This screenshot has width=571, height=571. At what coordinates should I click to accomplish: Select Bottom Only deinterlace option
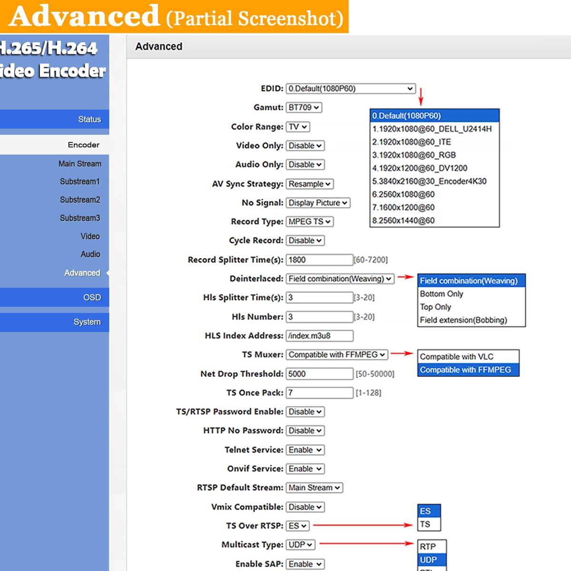point(441,294)
